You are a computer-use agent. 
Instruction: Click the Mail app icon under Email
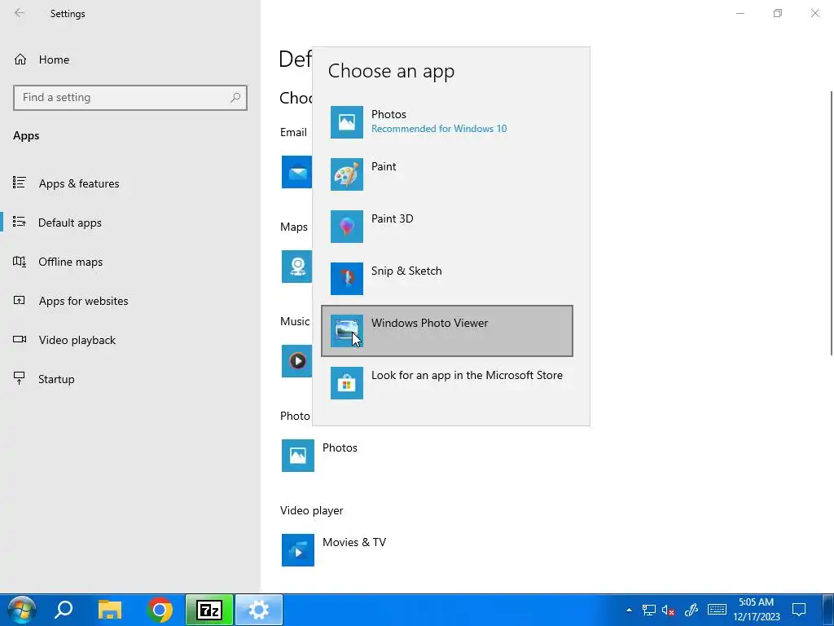296,172
